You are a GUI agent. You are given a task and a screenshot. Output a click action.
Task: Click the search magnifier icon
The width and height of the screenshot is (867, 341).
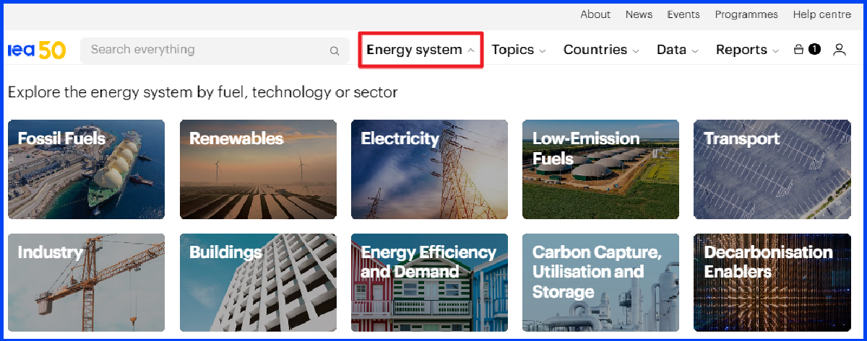coord(335,50)
